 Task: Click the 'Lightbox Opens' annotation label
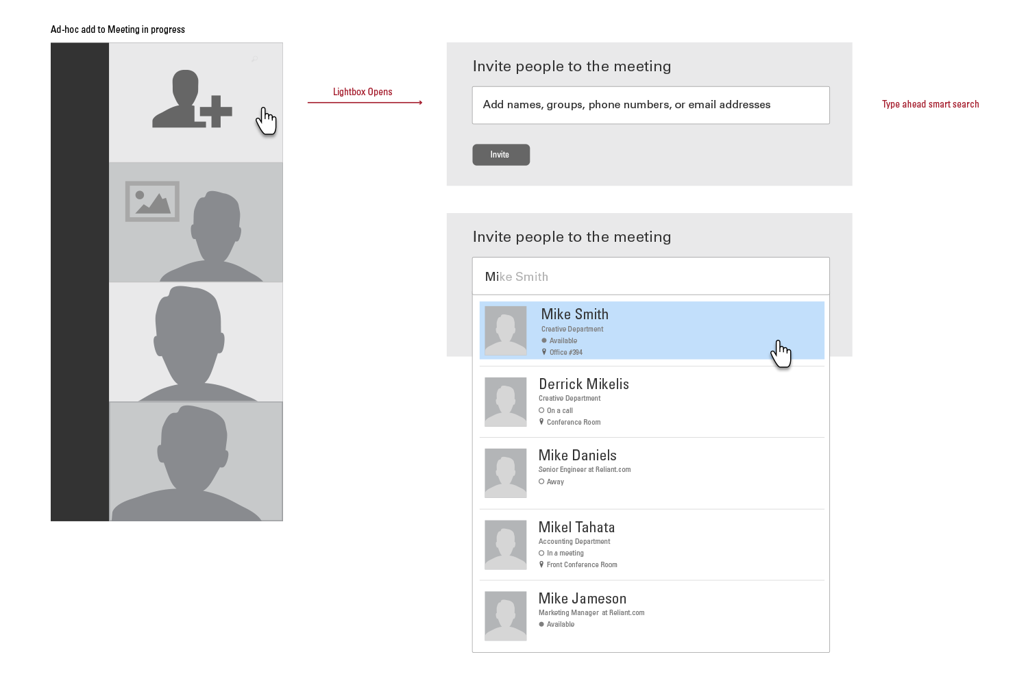363,92
